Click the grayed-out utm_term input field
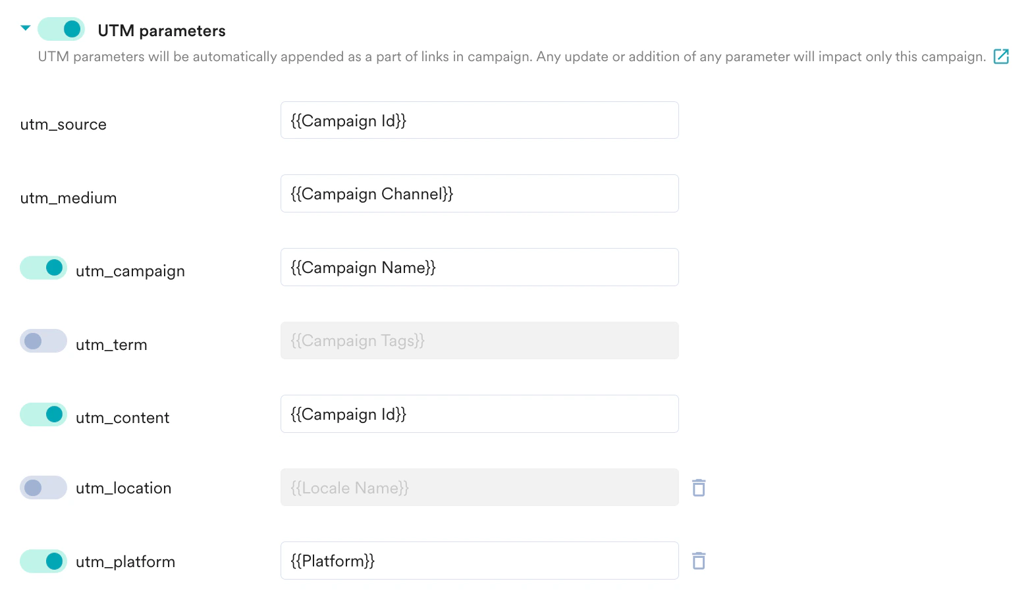The image size is (1034, 600). click(x=479, y=341)
